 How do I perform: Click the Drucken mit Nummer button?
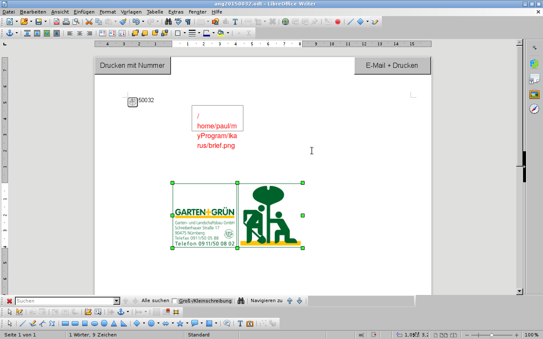pos(132,66)
